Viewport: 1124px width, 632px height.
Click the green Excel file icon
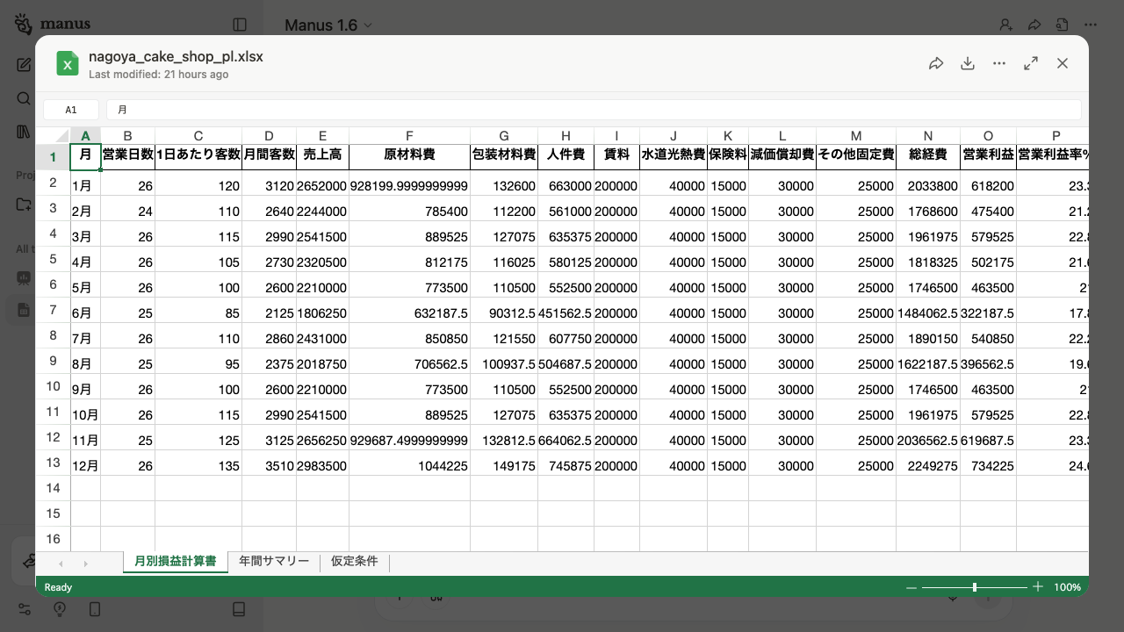coord(68,63)
